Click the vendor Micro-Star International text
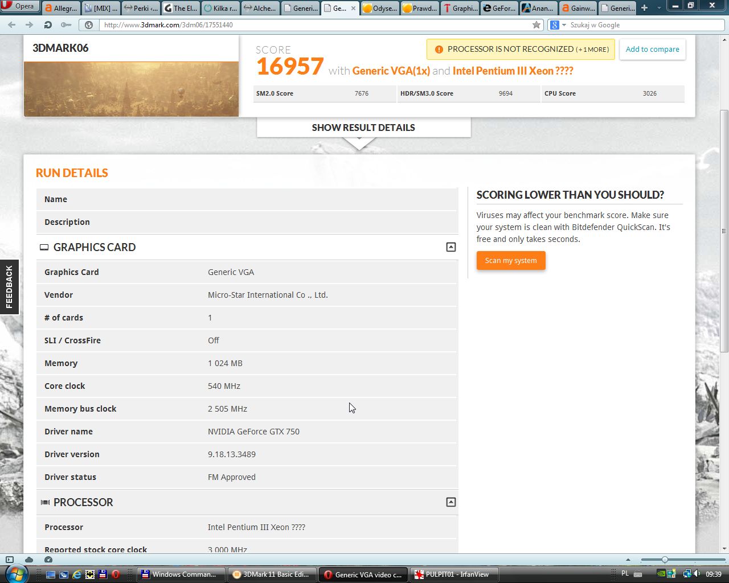 268,295
